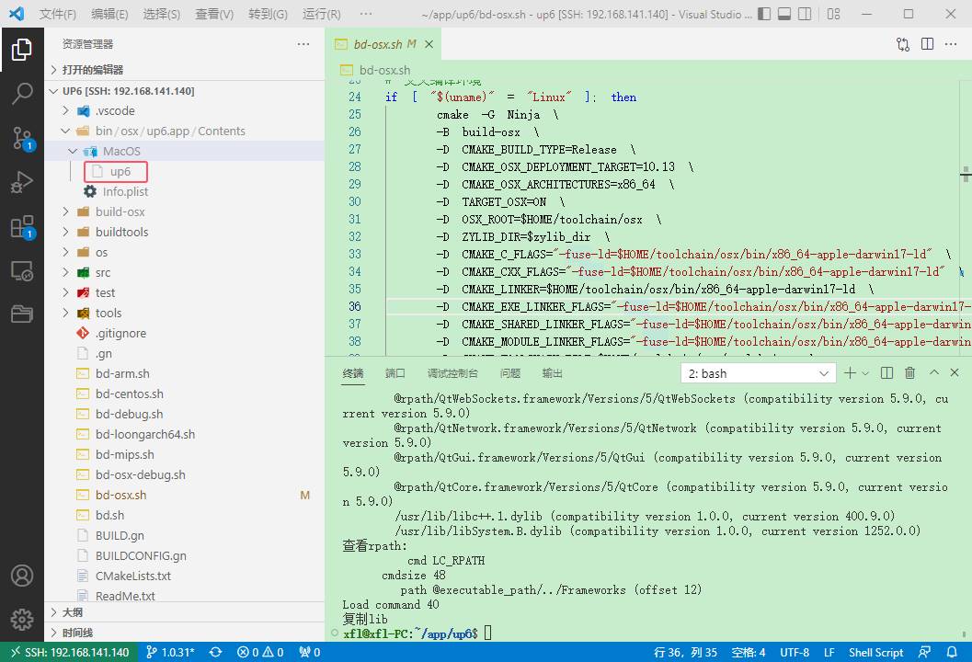Kill terminal with the trash icon
972x662 pixels.
[x=909, y=373]
